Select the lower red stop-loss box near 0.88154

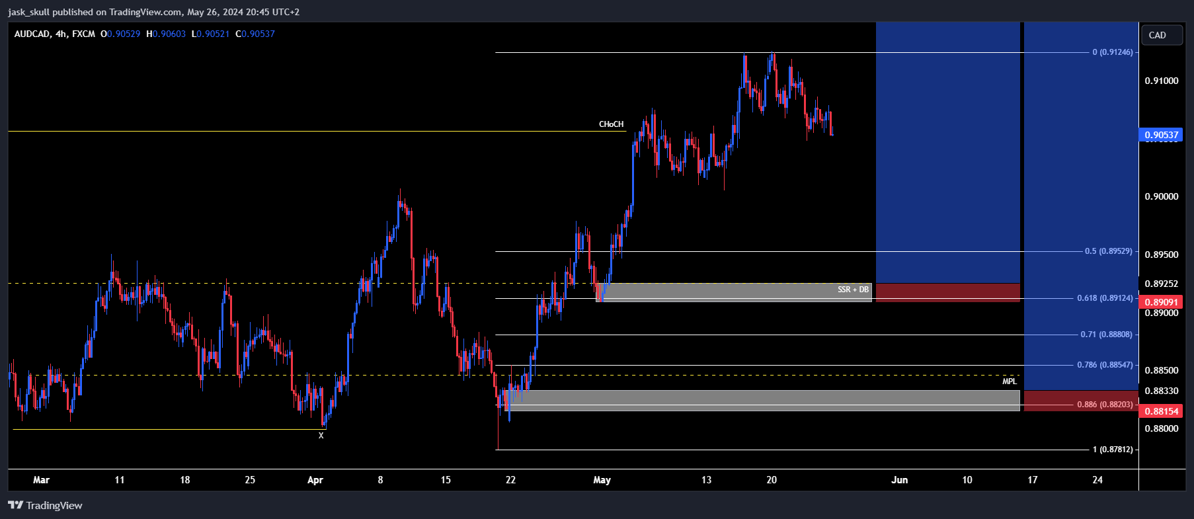pos(1081,401)
